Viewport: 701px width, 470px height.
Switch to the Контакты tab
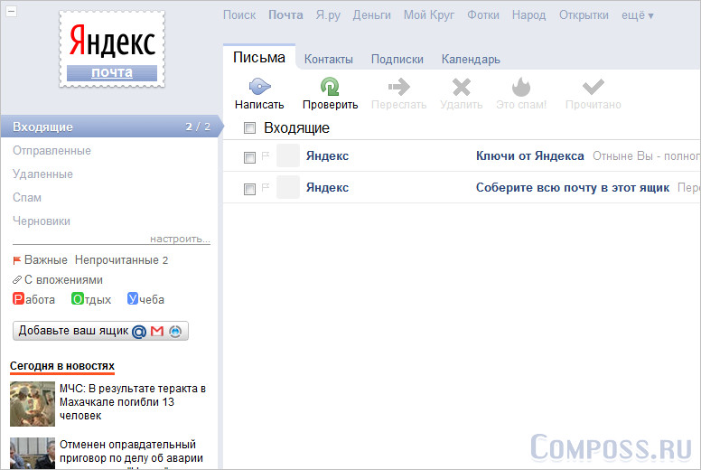(x=328, y=60)
